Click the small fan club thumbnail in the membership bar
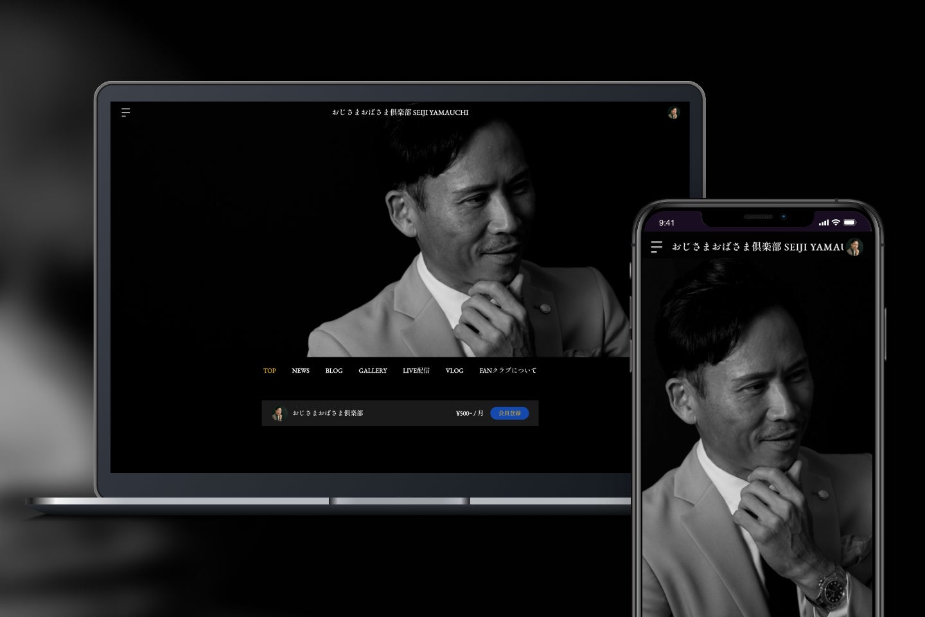This screenshot has width=925, height=617. (x=277, y=413)
